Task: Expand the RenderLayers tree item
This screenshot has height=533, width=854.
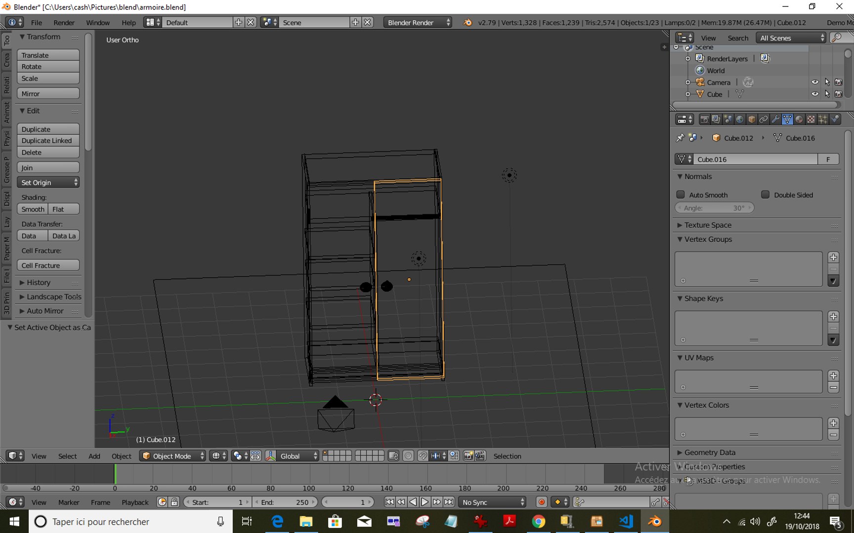Action: [x=688, y=59]
